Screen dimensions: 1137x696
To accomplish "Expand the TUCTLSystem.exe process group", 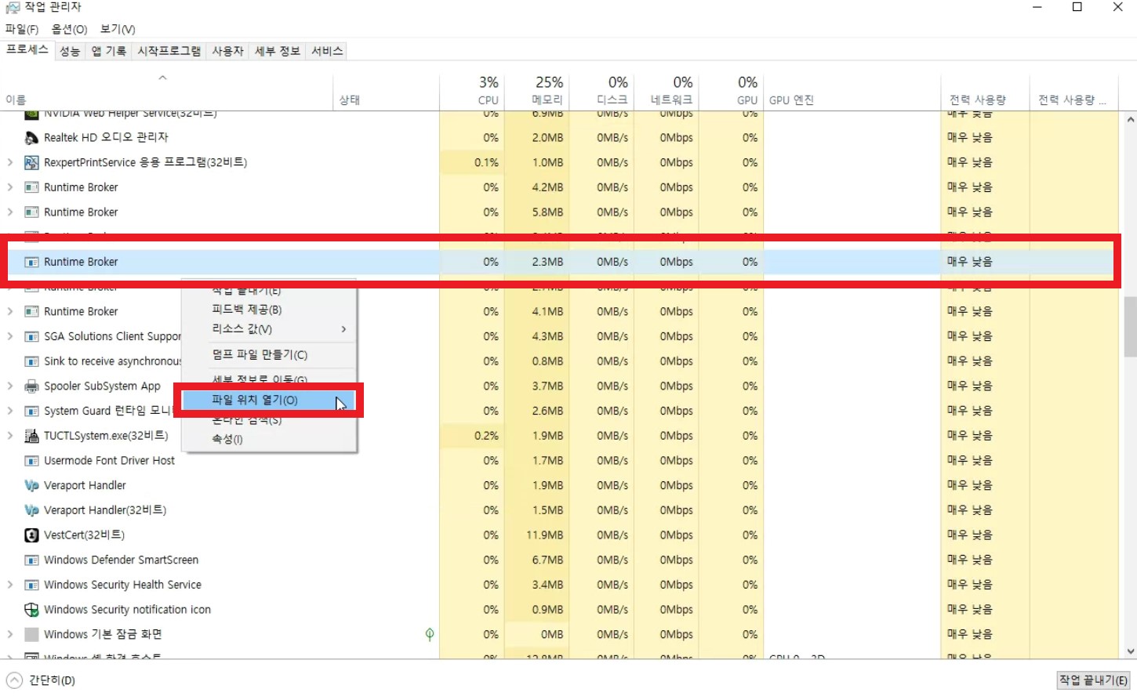I will point(10,436).
